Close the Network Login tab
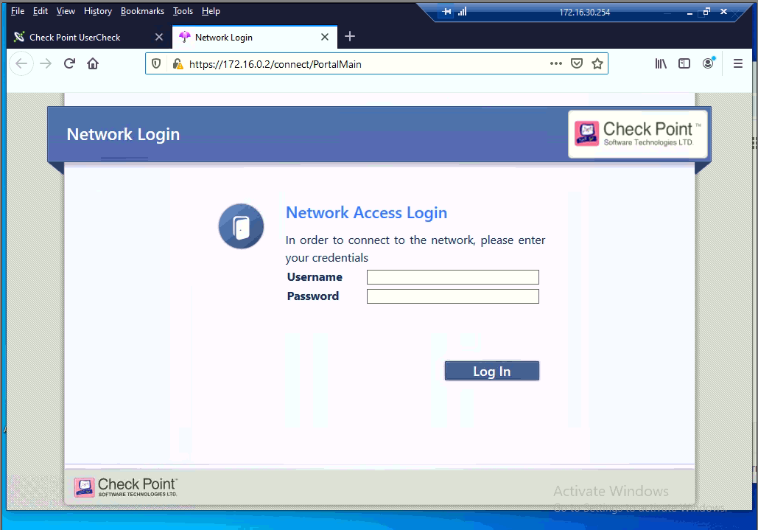This screenshot has height=530, width=758. pyautogui.click(x=325, y=37)
